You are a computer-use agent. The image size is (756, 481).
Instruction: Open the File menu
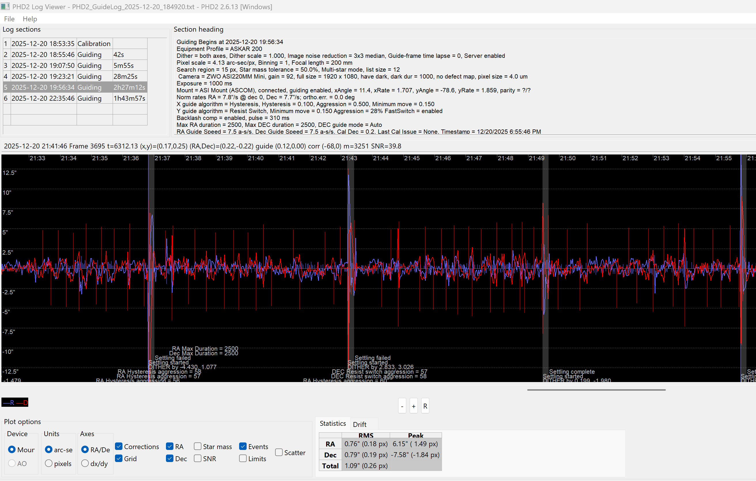[9, 19]
